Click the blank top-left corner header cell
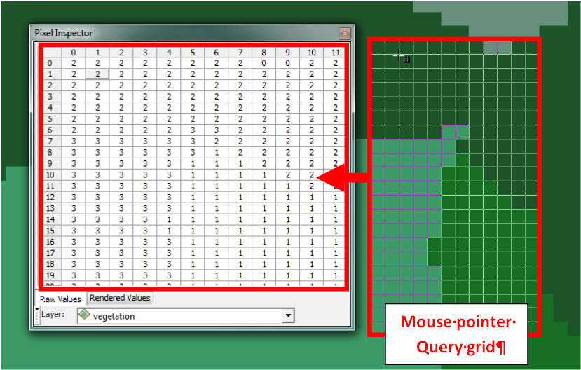Viewport: 581px width, 370px height. pos(50,53)
